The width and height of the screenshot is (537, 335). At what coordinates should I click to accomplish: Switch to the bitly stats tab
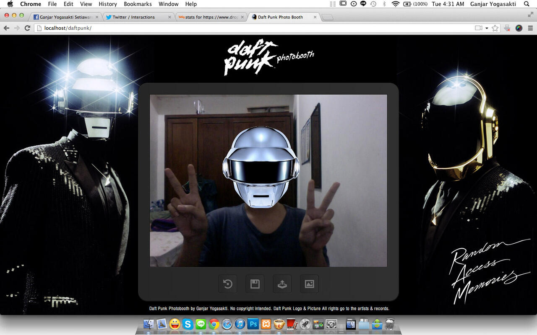211,17
